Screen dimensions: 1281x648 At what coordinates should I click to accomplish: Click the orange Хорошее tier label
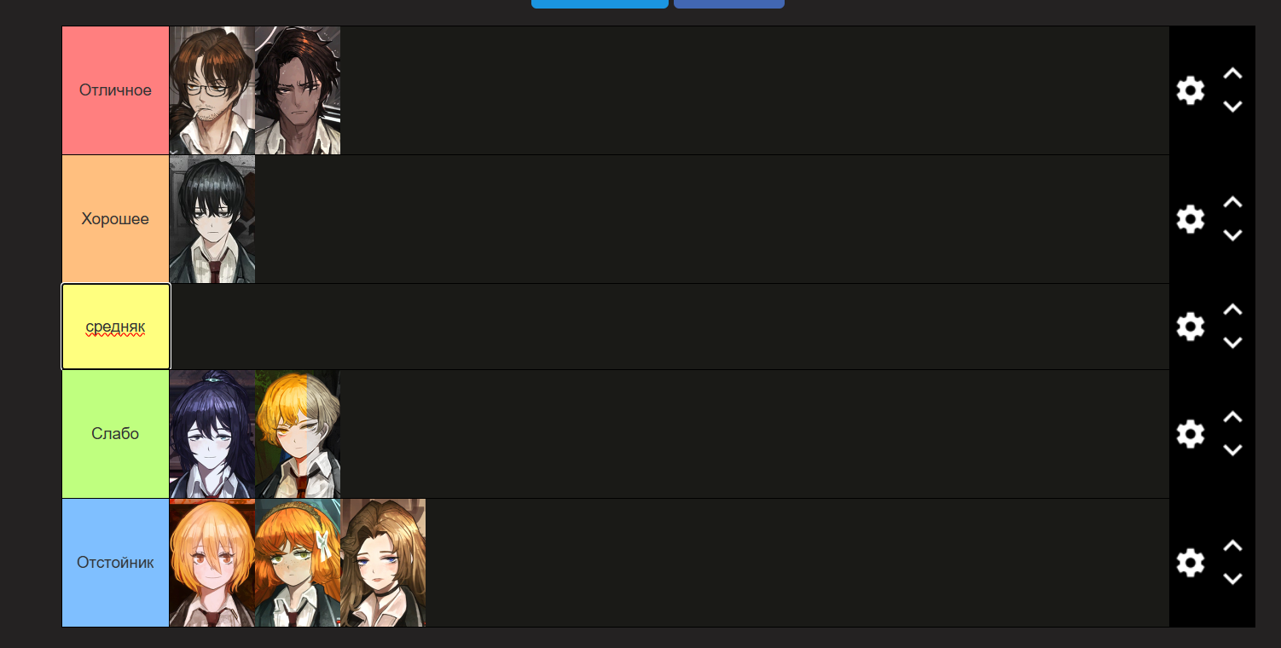point(116,219)
